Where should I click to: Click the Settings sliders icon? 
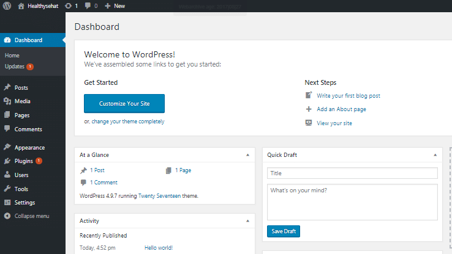[7, 203]
